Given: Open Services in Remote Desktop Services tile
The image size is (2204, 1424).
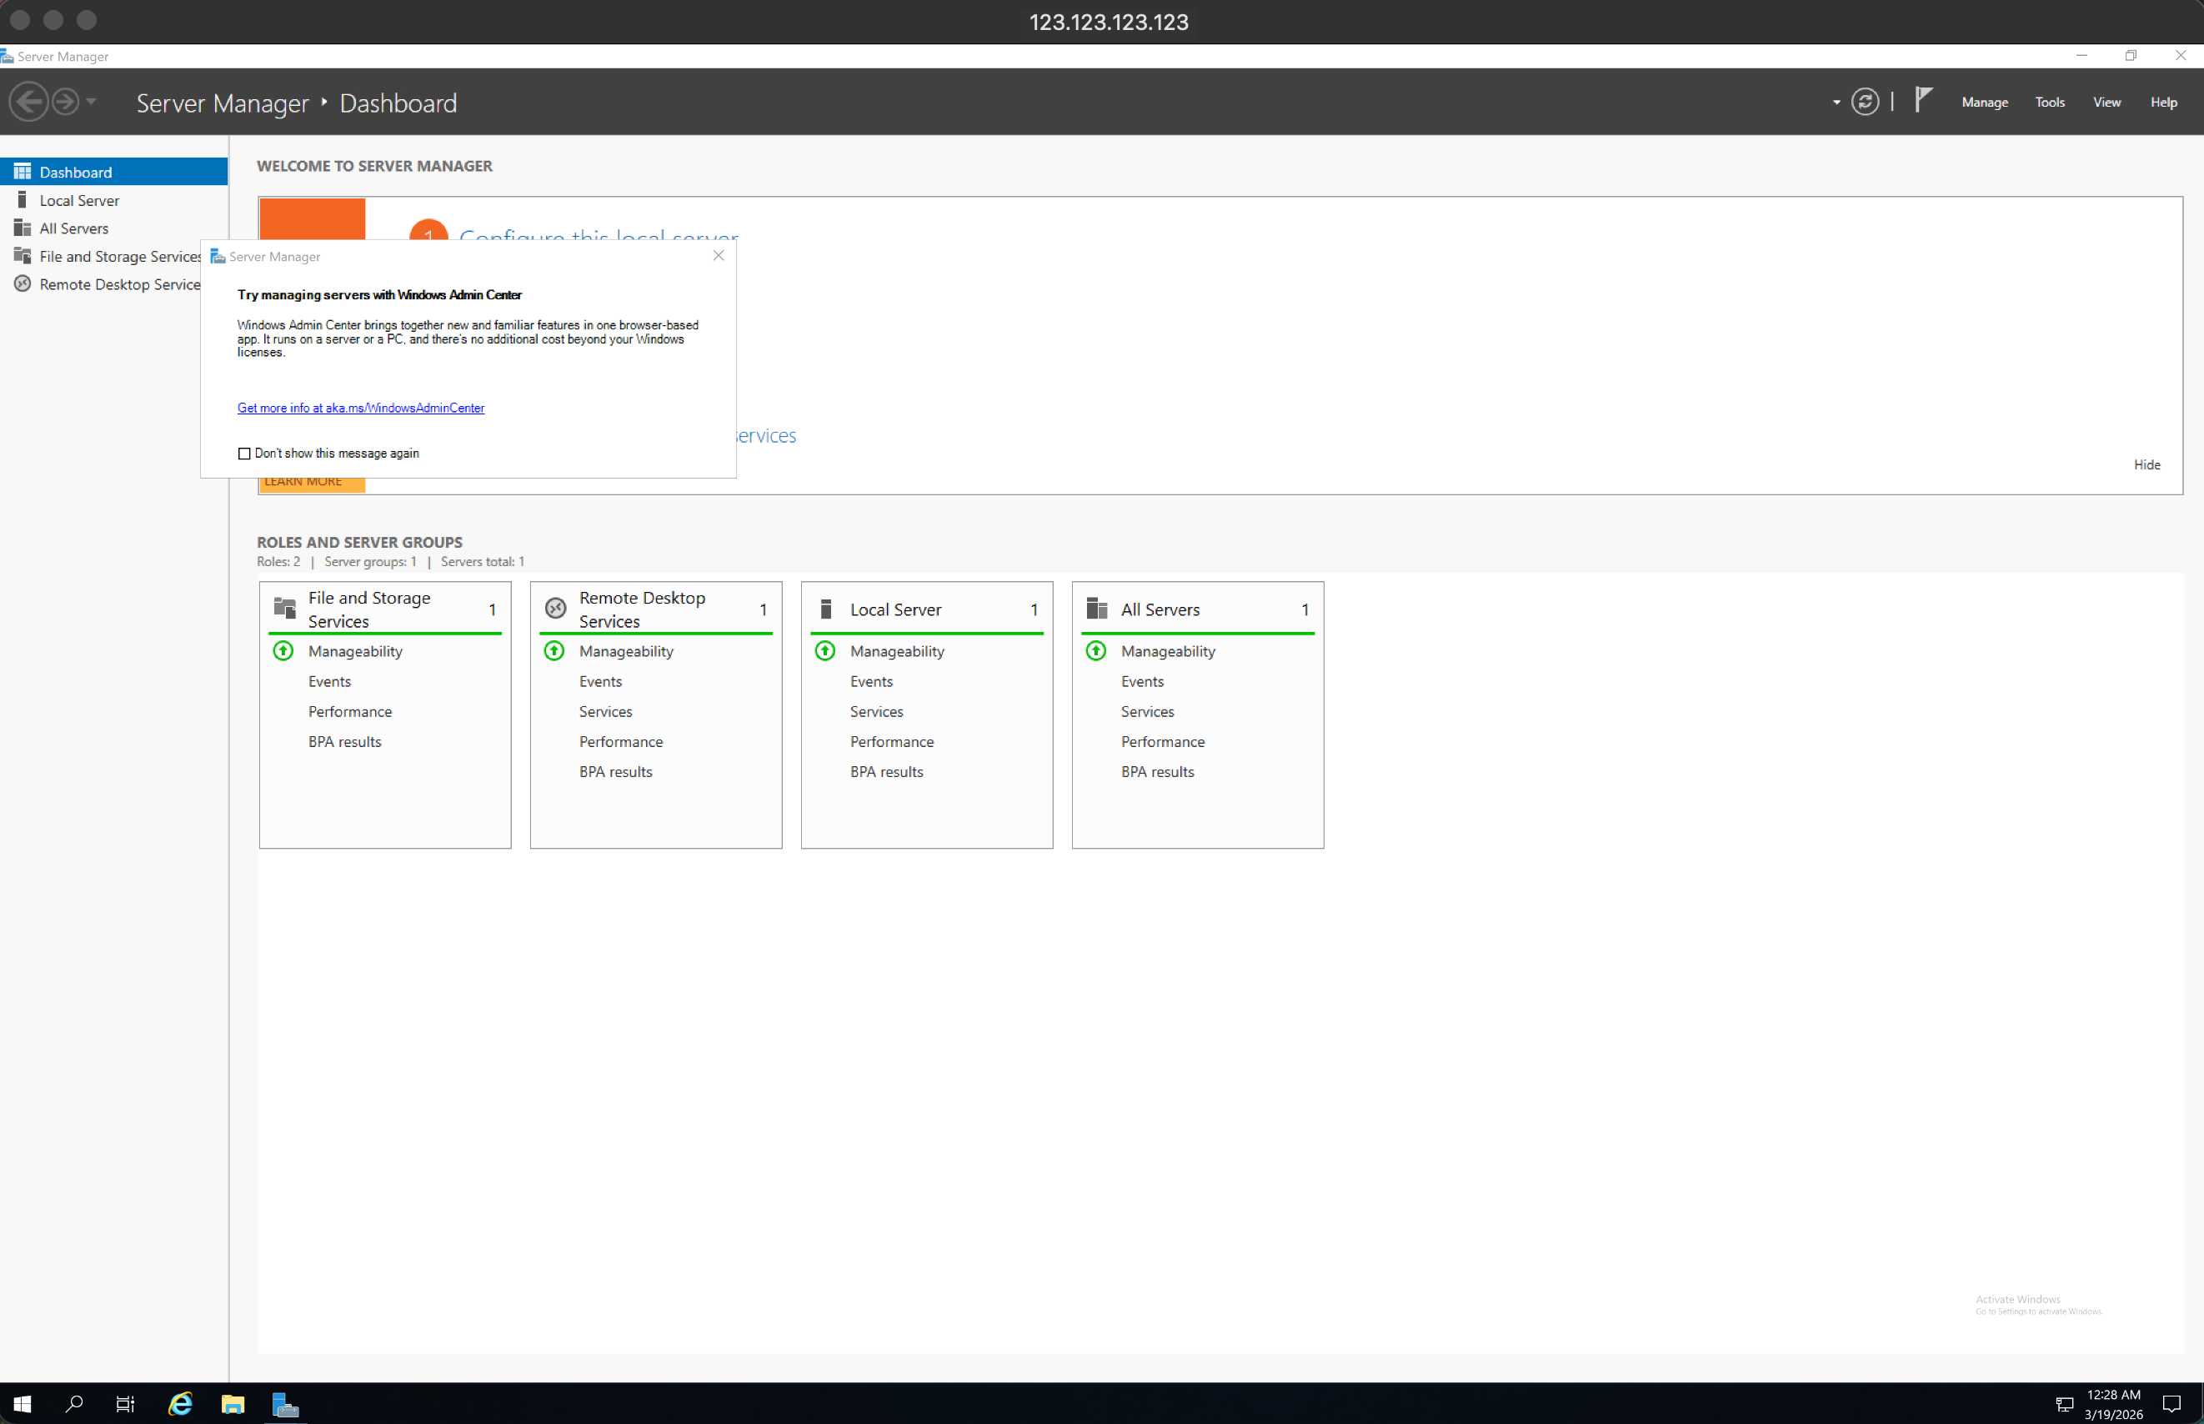Looking at the screenshot, I should coord(605,712).
